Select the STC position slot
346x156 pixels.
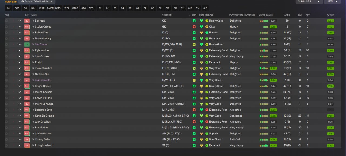pyautogui.click(x=84, y=8)
